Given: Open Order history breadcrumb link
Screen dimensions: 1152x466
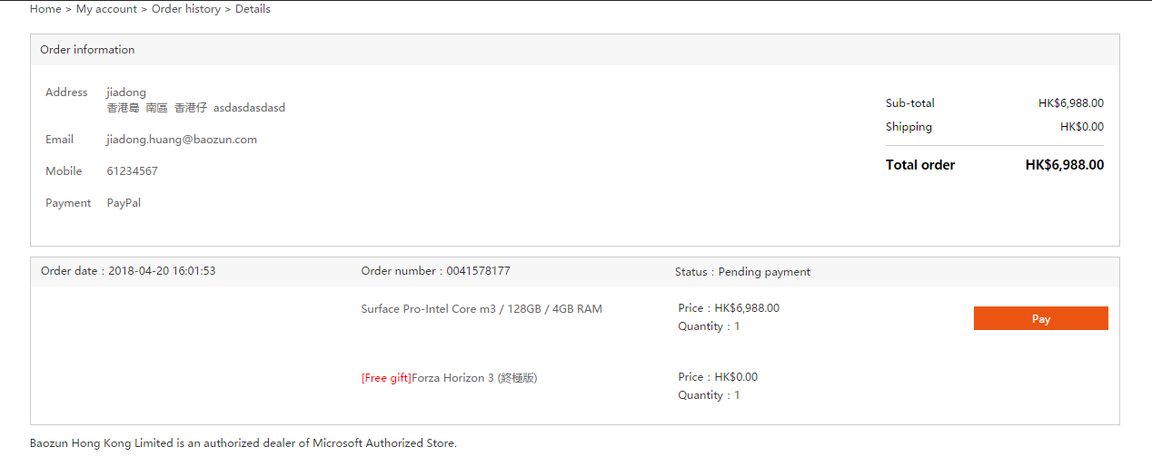Looking at the screenshot, I should (x=186, y=9).
